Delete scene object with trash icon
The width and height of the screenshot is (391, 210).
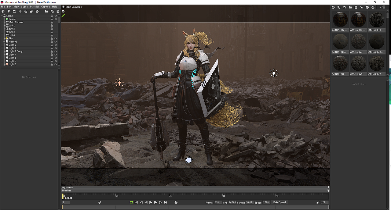58,11
